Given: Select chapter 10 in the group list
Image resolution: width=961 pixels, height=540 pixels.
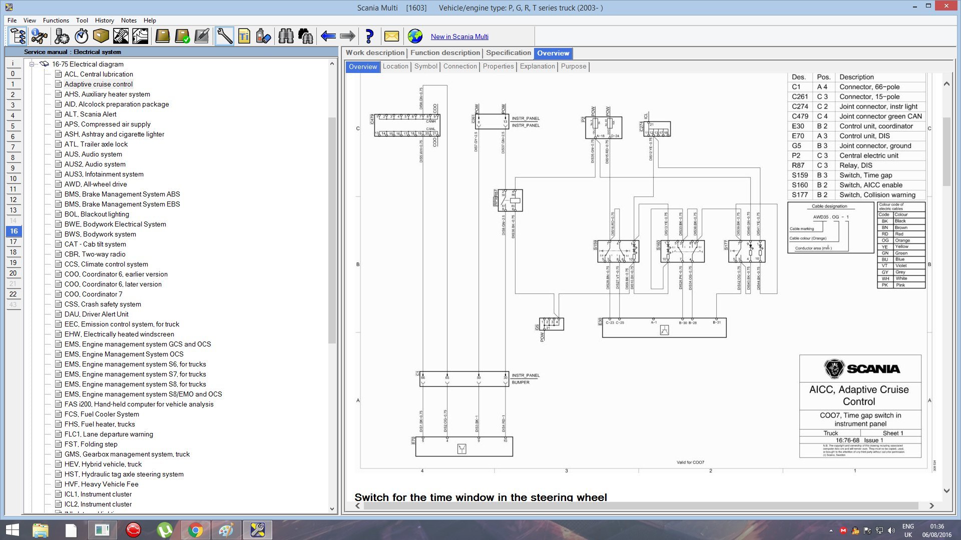Looking at the screenshot, I should point(14,178).
